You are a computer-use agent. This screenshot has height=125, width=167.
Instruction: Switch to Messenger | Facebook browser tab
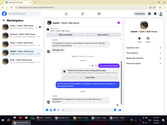[x=18, y=2]
